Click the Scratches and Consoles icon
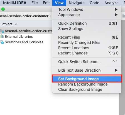This screenshot has height=115, width=125. [x=2, y=42]
